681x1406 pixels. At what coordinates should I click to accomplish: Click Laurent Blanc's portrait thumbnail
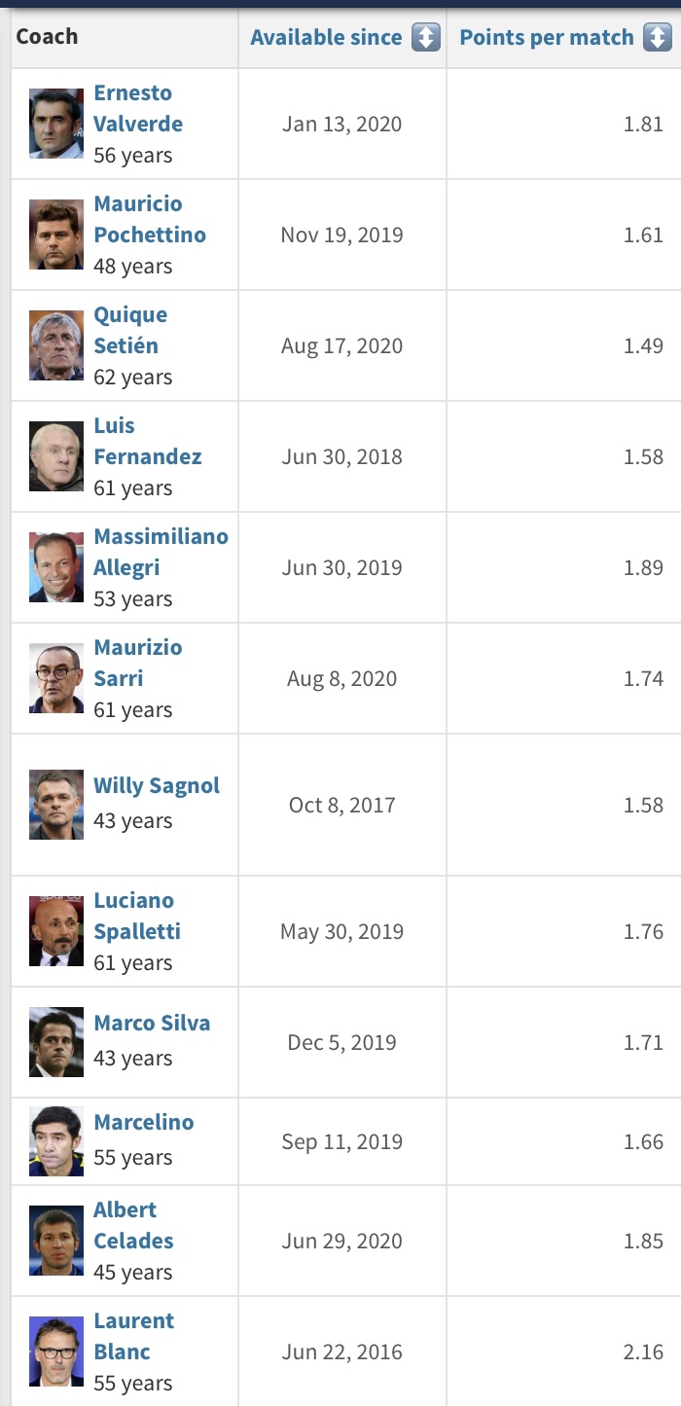(56, 1352)
